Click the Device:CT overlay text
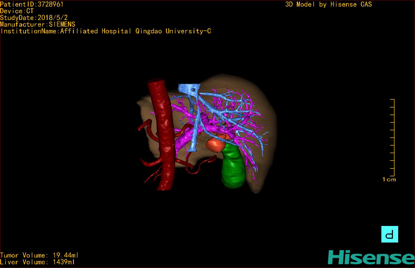 tap(17, 11)
